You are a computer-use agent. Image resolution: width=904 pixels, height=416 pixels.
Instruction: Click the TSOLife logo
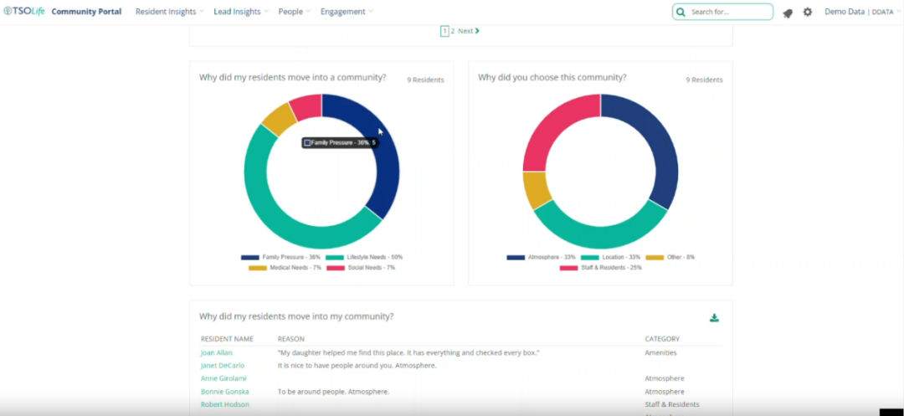(x=23, y=12)
